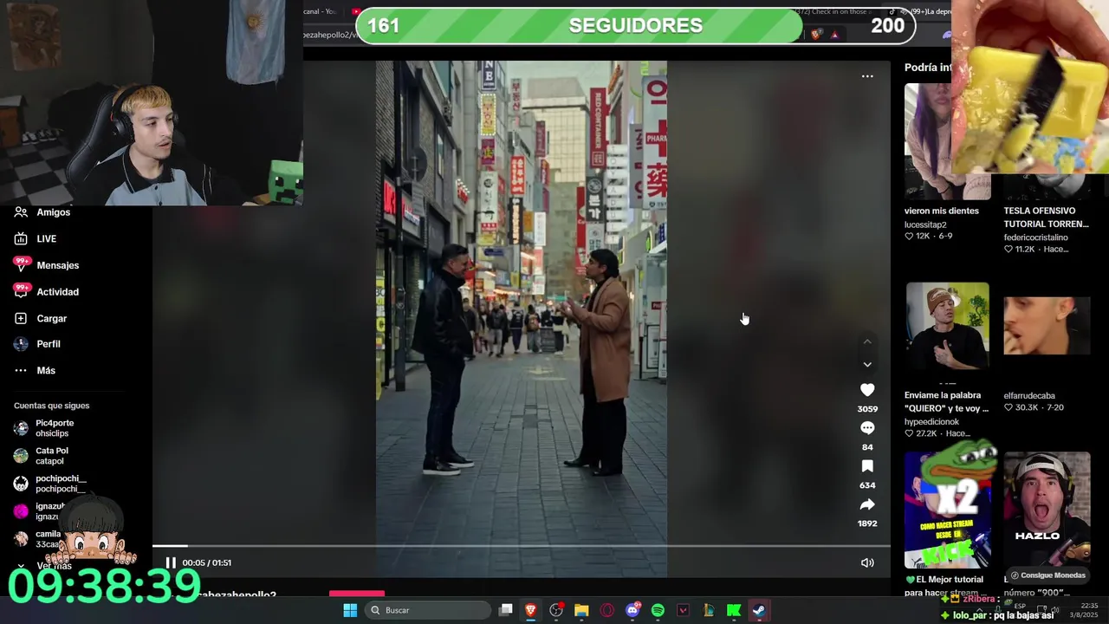Click pochipochi__'s avatar
Viewport: 1109px width, 624px height.
21,484
